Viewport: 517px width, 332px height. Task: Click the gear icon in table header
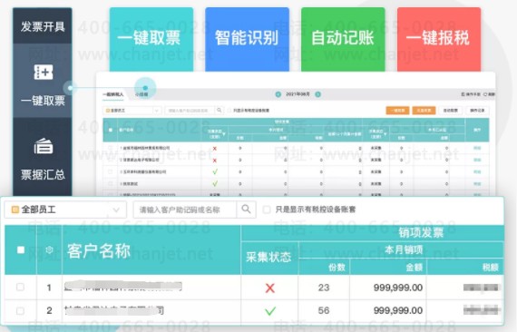(49, 249)
